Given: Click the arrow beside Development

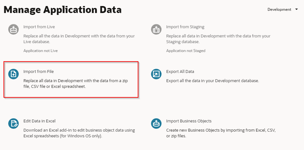Looking at the screenshot, I should (296, 10).
